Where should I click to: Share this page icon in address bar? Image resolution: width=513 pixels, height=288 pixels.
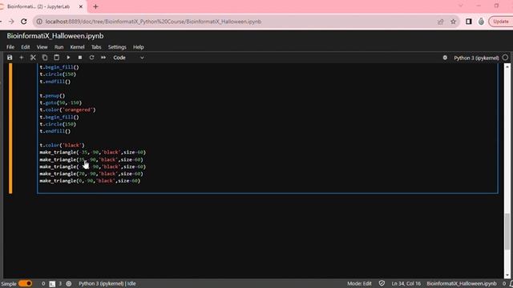pyautogui.click(x=440, y=22)
